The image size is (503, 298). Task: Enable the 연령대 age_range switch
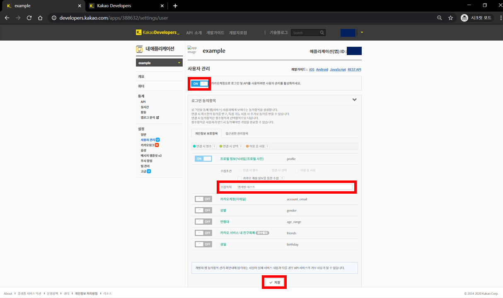point(203,222)
